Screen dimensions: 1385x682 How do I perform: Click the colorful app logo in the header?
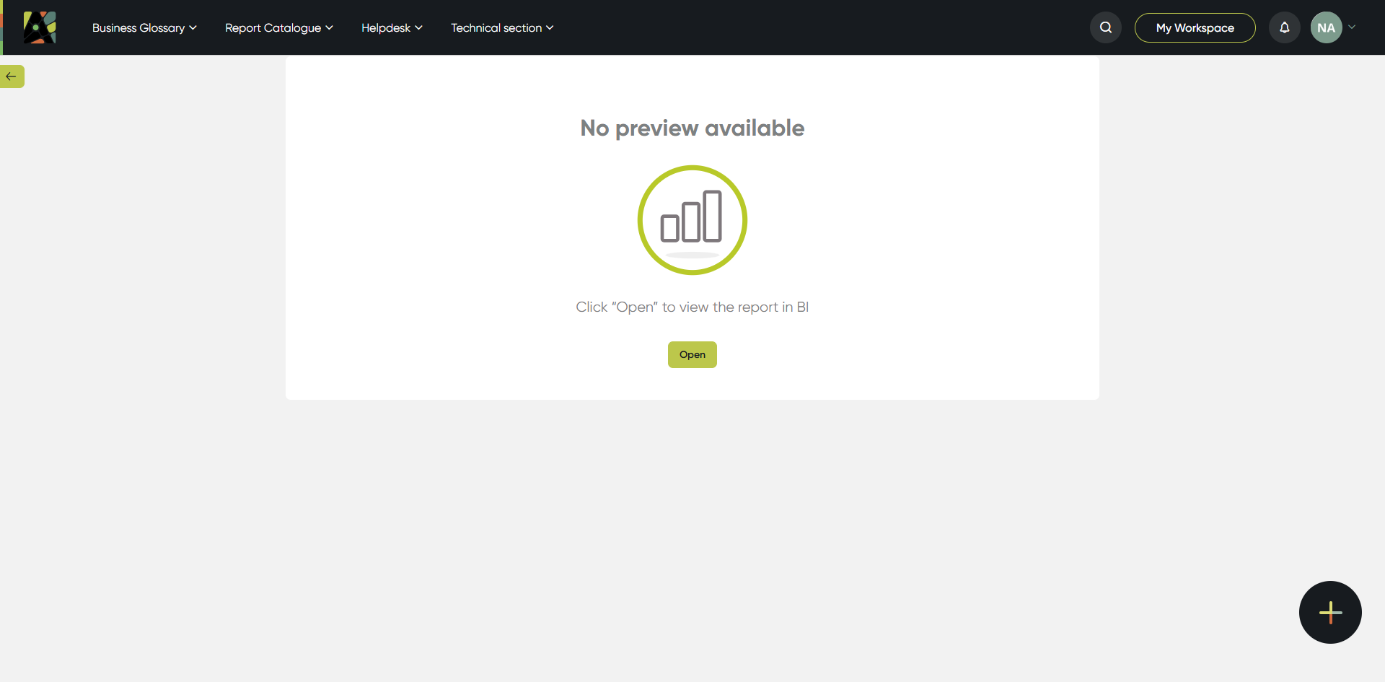coord(40,27)
